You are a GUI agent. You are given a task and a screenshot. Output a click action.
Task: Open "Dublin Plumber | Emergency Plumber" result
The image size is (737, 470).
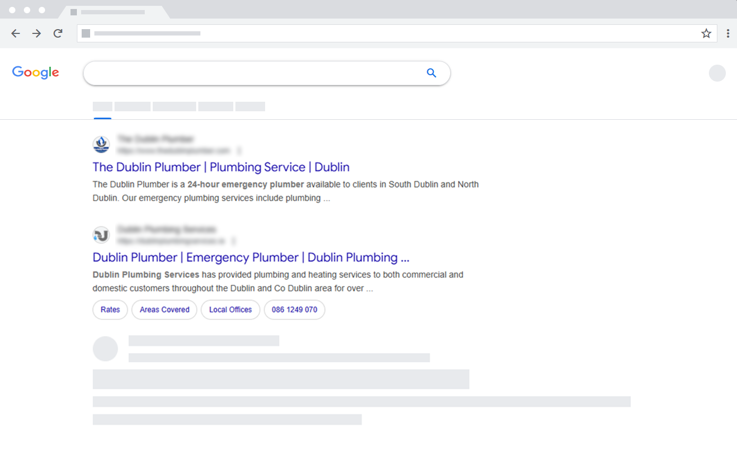pos(250,258)
